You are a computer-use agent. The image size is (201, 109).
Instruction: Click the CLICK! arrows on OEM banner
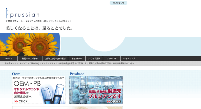(x=21, y=101)
